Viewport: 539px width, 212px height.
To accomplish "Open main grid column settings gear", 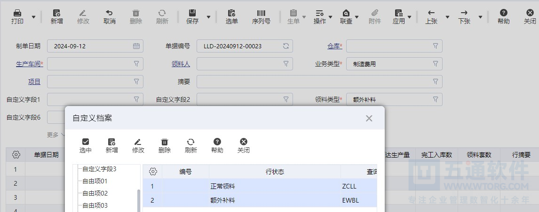I will click(16, 155).
